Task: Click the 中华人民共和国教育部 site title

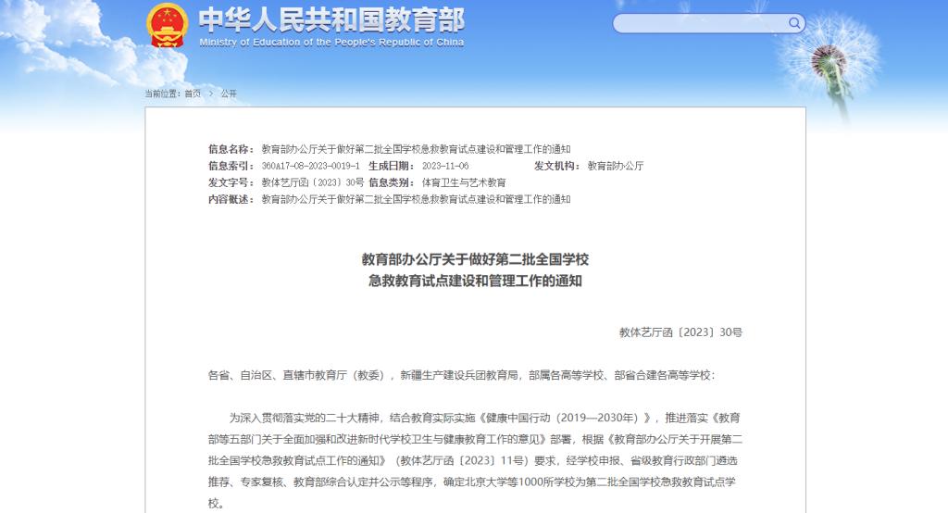Action: click(x=332, y=20)
